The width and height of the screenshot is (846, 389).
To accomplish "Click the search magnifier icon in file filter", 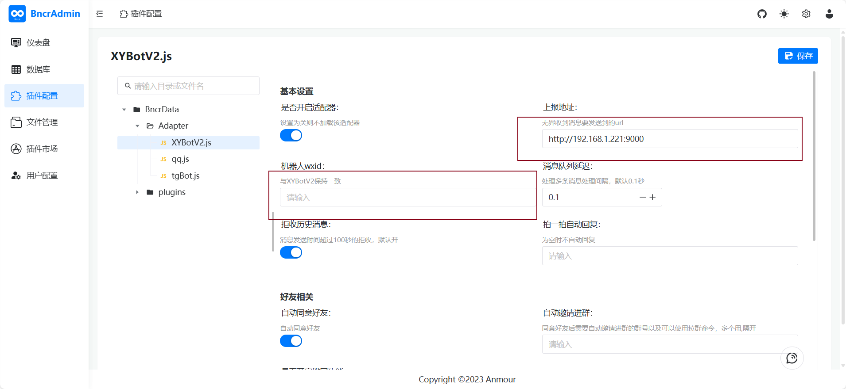I will [x=128, y=86].
